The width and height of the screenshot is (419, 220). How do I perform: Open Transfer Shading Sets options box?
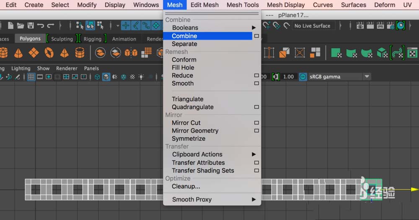pyautogui.click(x=256, y=171)
